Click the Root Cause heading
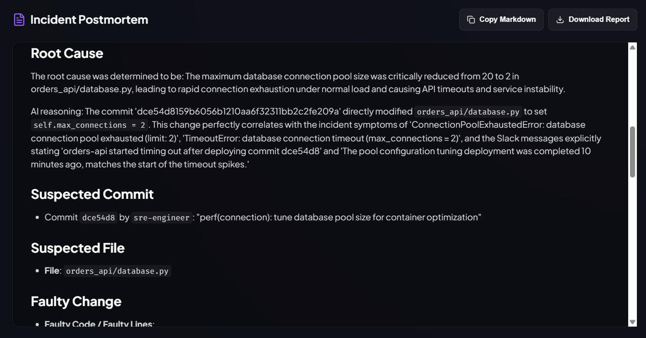Image resolution: width=646 pixels, height=338 pixels. tap(67, 53)
